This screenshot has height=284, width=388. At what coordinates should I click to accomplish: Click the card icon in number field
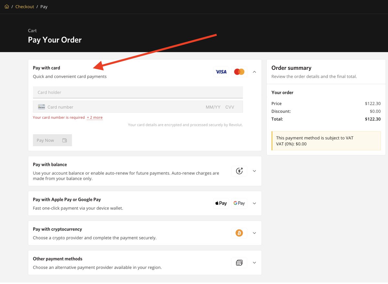coord(41,107)
